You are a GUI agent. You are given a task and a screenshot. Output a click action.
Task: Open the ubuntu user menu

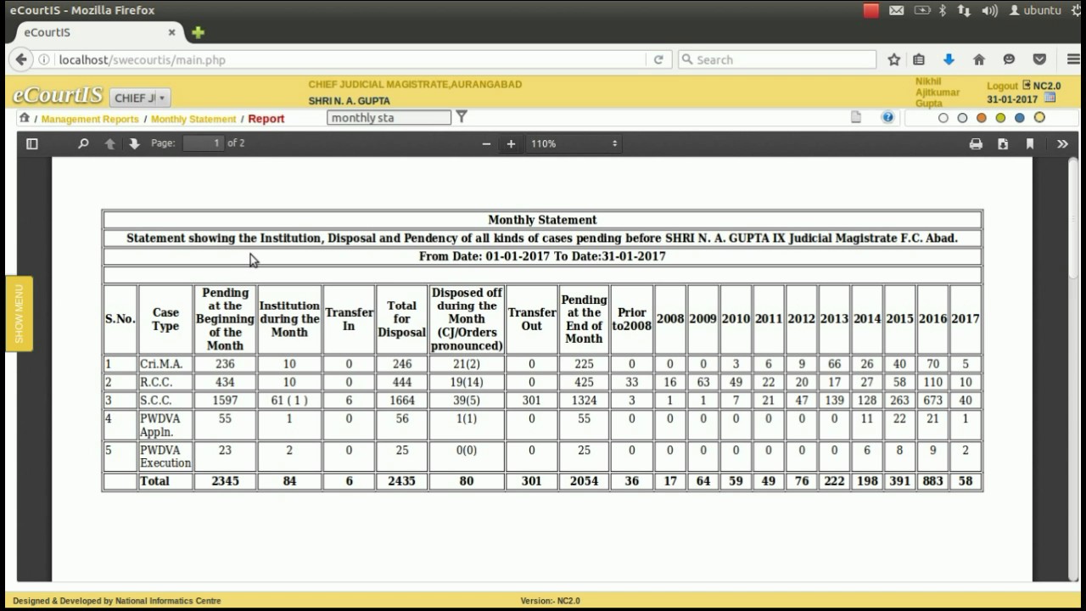(x=1035, y=10)
